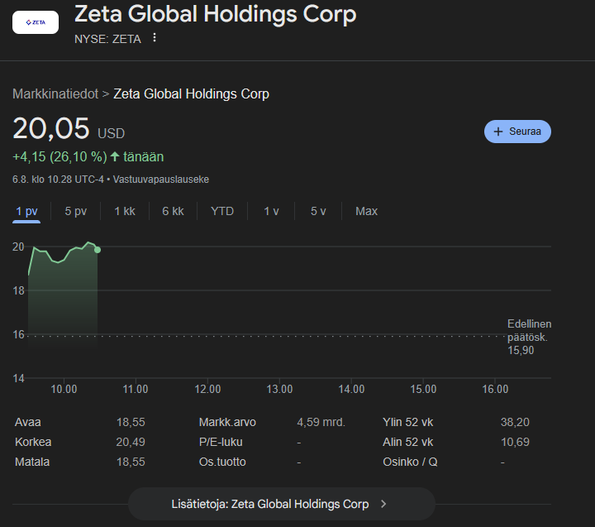Click the chevron arrow after Lisätietoja
This screenshot has width=595, height=527.
(384, 504)
